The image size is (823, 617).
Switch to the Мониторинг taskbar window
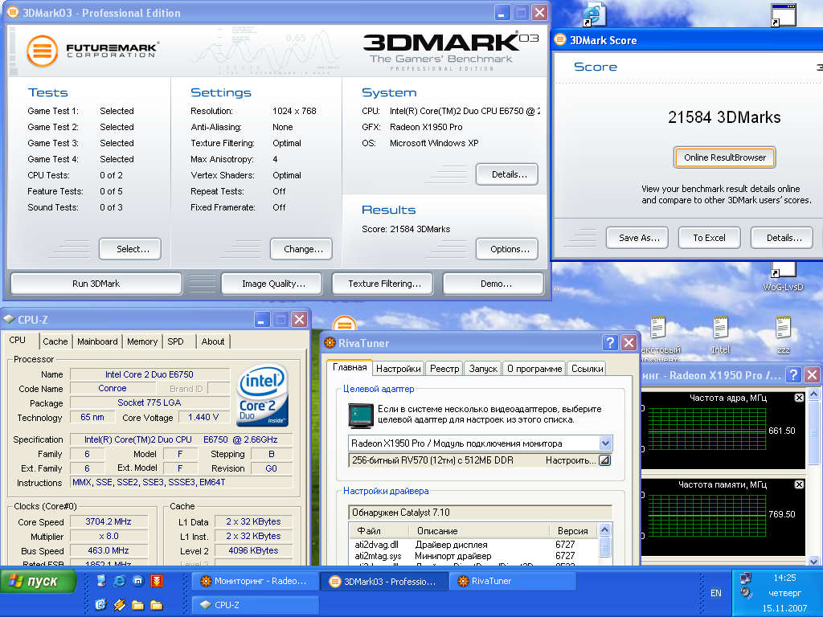click(x=255, y=582)
